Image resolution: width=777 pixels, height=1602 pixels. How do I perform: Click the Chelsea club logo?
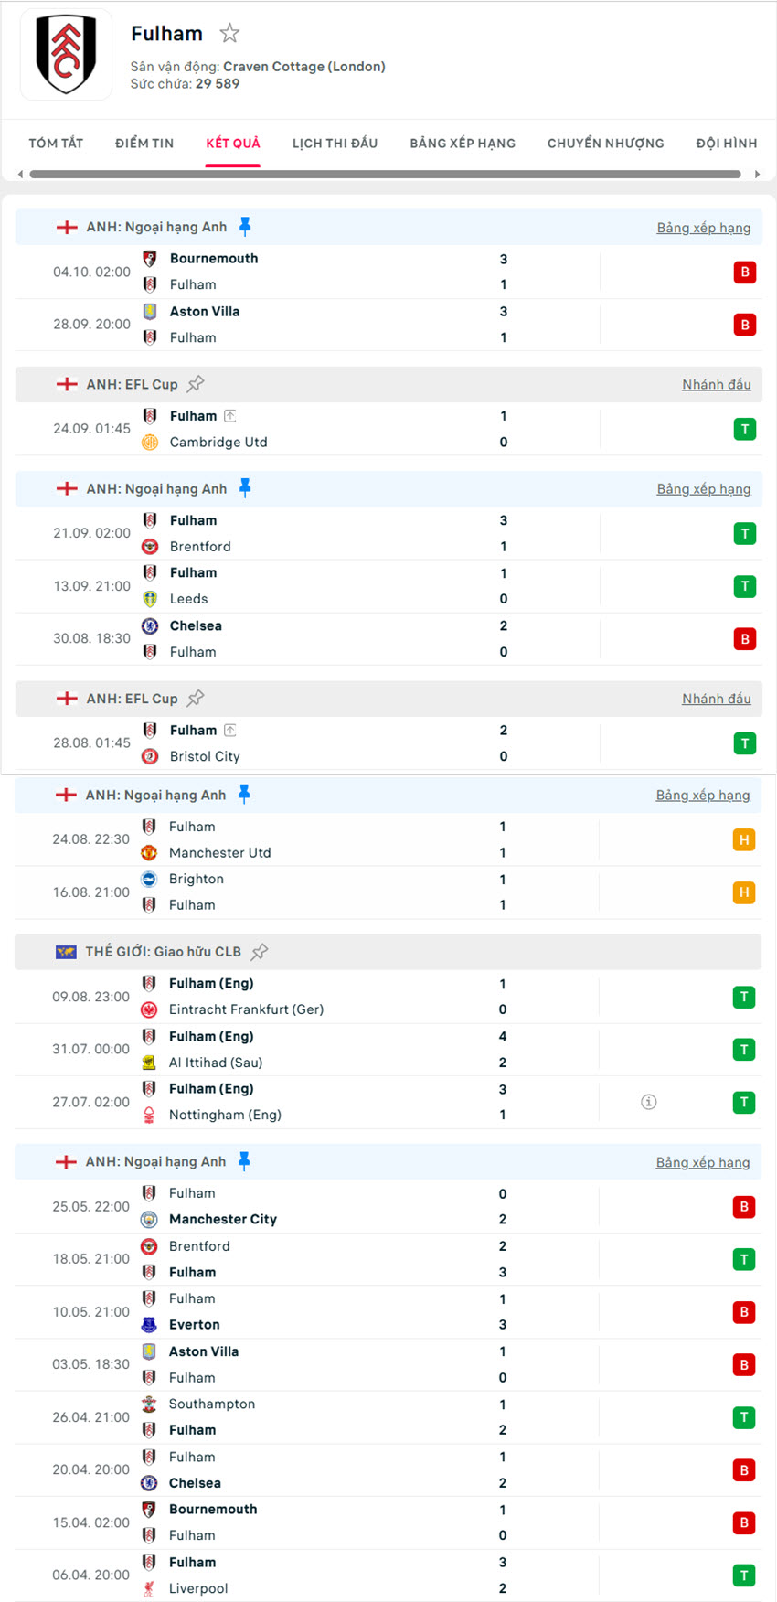click(149, 625)
